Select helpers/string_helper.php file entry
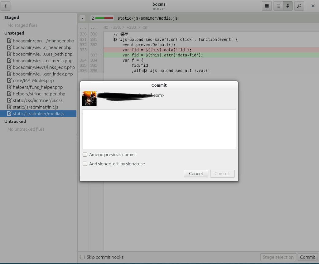 coord(39,94)
